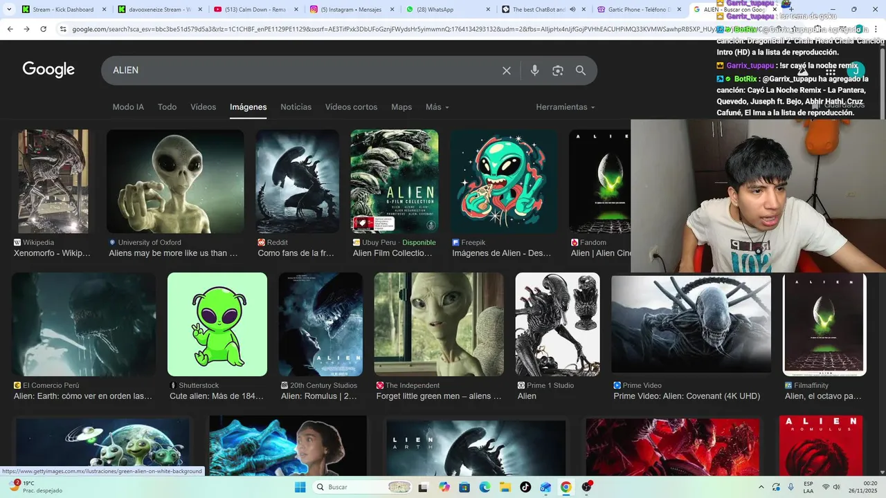886x498 pixels.
Task: Open Freepik pizza alien image
Action: (x=504, y=181)
